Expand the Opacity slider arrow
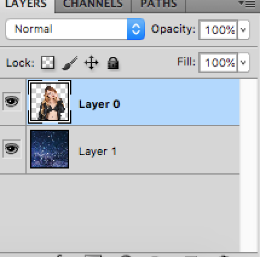The image size is (260, 257). click(244, 30)
